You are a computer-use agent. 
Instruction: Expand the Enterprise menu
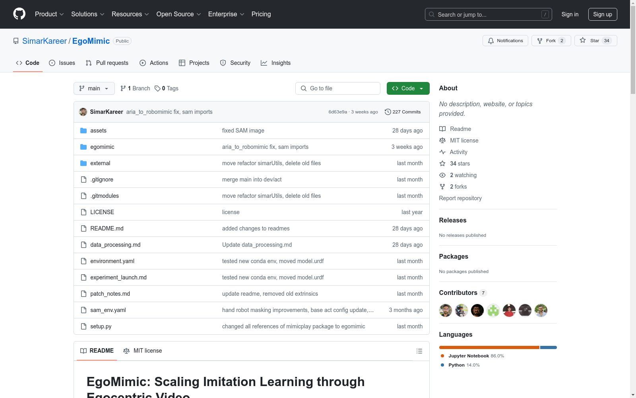pyautogui.click(x=227, y=14)
